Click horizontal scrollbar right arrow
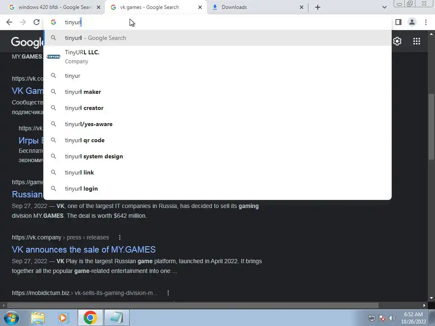Screen dimensions: 435x326 (424, 306)
